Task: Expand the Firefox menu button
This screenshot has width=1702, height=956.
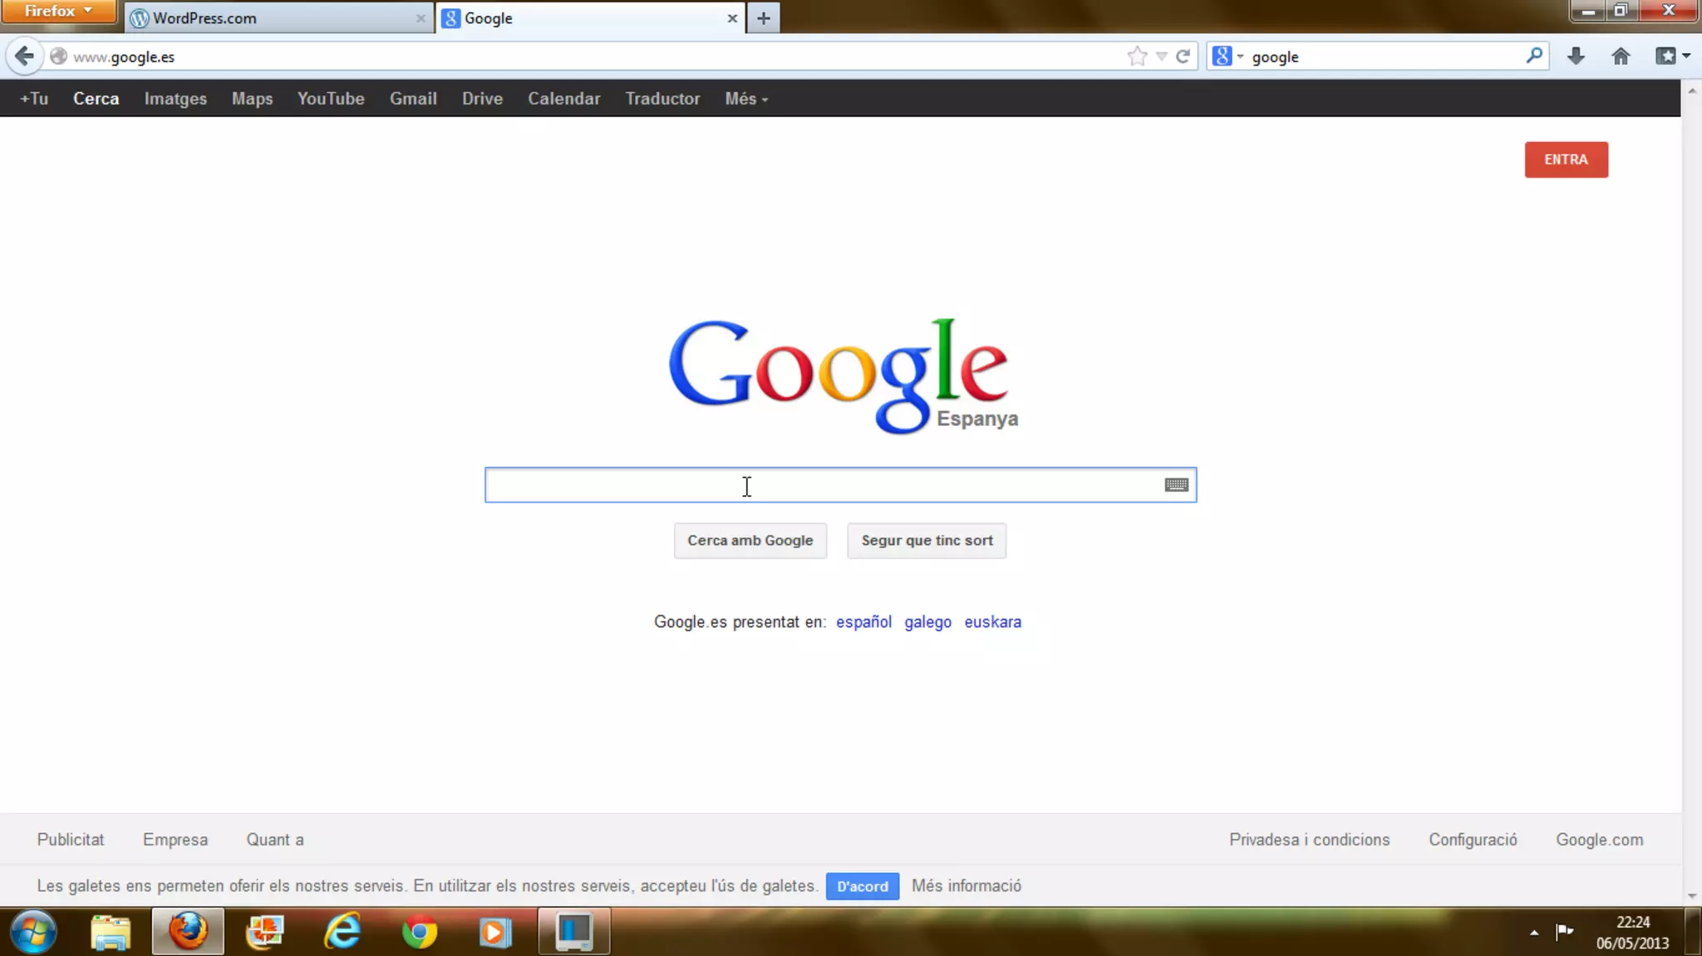Action: click(58, 11)
